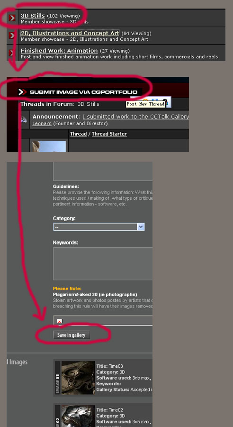Click the Category combo box arrow
Viewport: 233px width, 427px height.
click(x=141, y=227)
